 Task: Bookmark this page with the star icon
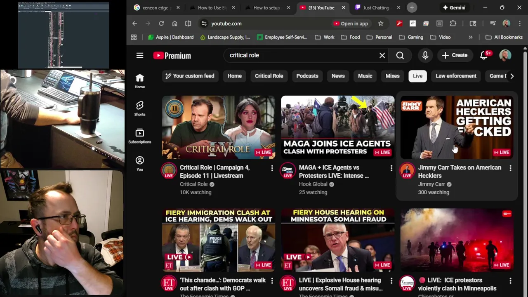[381, 24]
